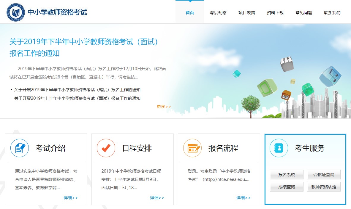
Task: Open 详细>> under 日程安排 card
Action: click(x=157, y=198)
